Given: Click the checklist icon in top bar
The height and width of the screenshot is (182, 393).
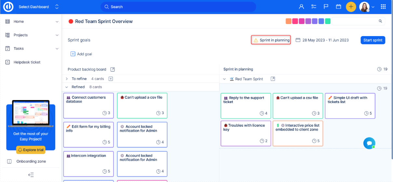Looking at the screenshot, I should (314, 7).
